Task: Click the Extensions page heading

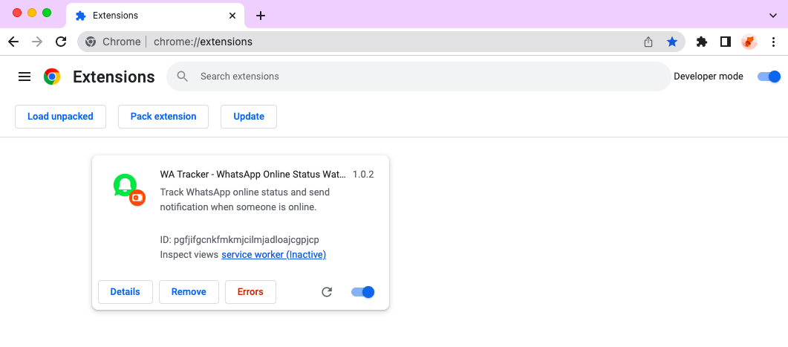Action: point(114,77)
